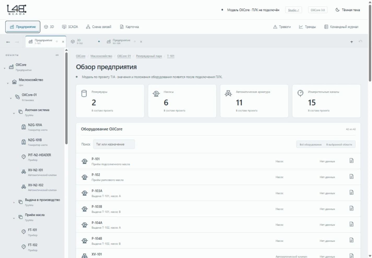Expand the Выдача в производство group

(14, 202)
